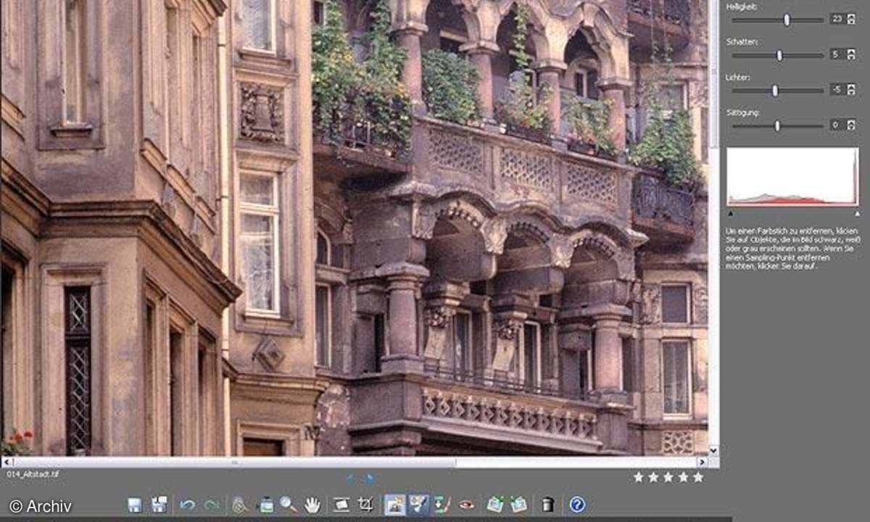Click the horizontal scrollbar right arrow
The width and height of the screenshot is (870, 522).
click(x=702, y=462)
